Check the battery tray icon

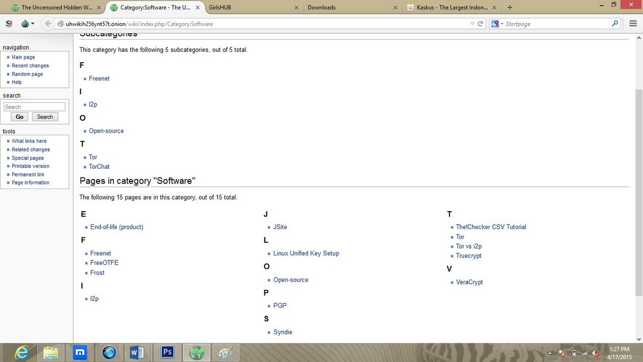click(x=574, y=353)
